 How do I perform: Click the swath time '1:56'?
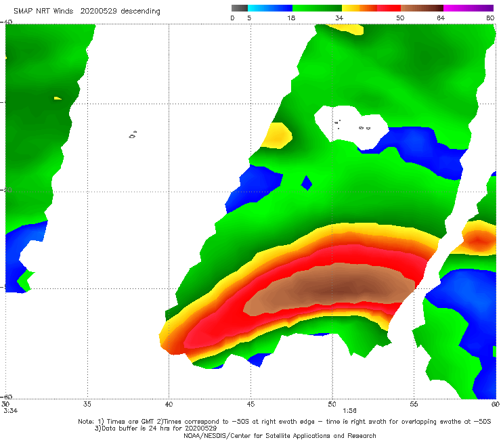click(349, 411)
